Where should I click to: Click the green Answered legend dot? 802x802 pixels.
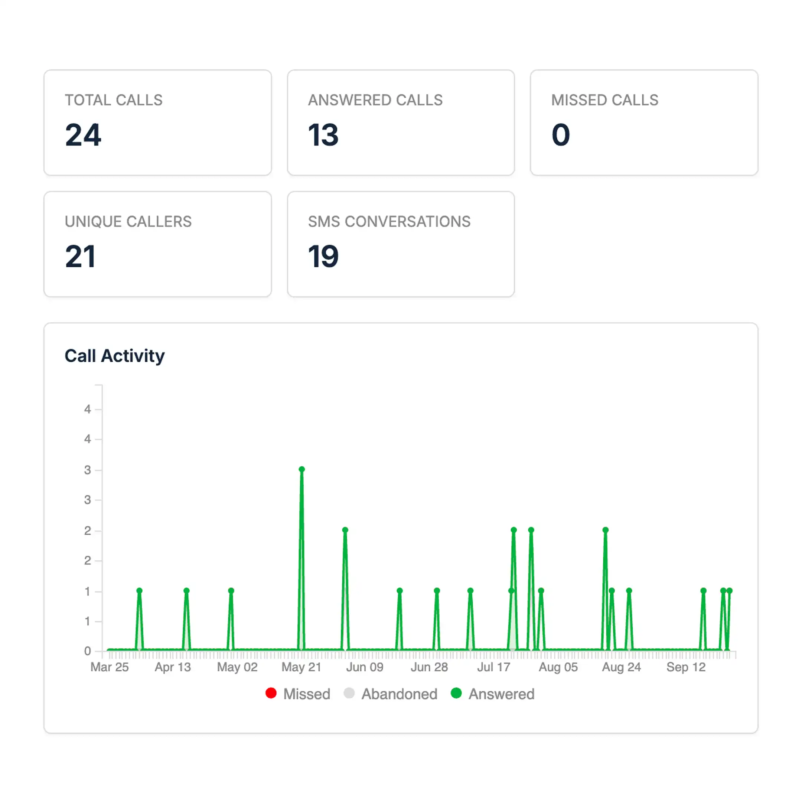click(x=456, y=693)
